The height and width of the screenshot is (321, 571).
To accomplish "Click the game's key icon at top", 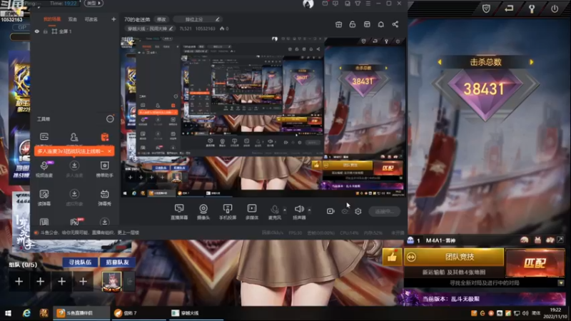I will coord(532,9).
